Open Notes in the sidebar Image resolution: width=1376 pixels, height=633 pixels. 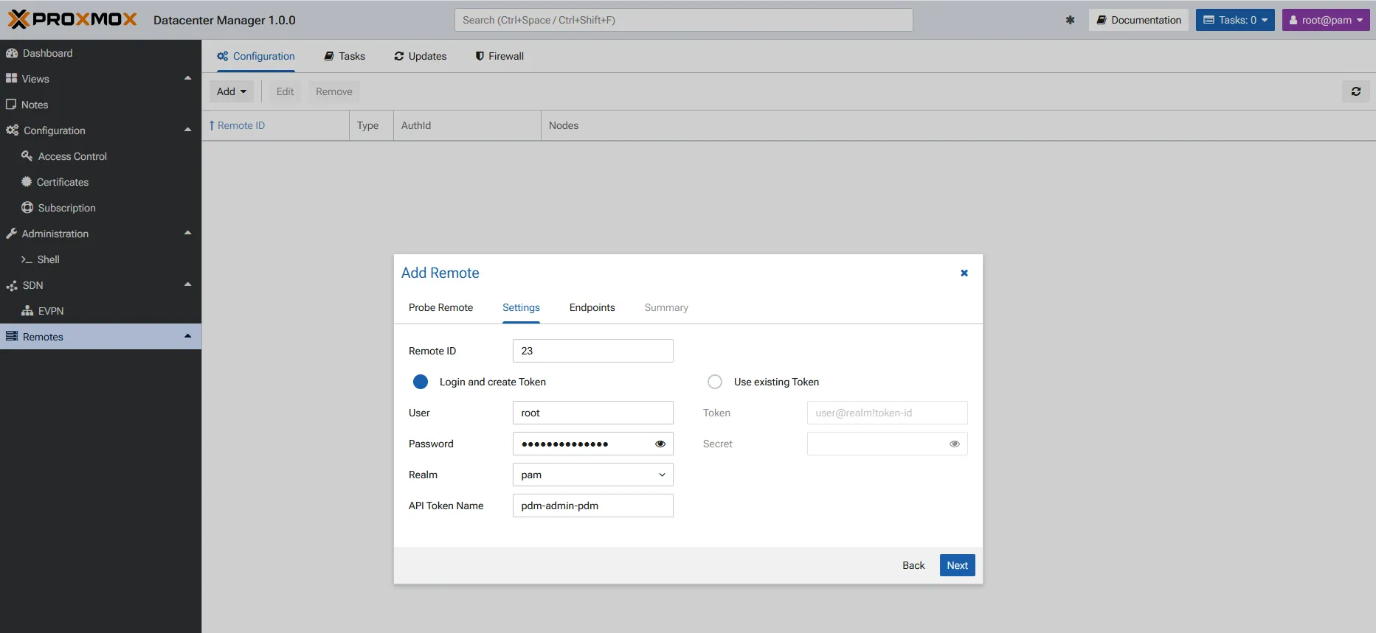click(x=35, y=105)
